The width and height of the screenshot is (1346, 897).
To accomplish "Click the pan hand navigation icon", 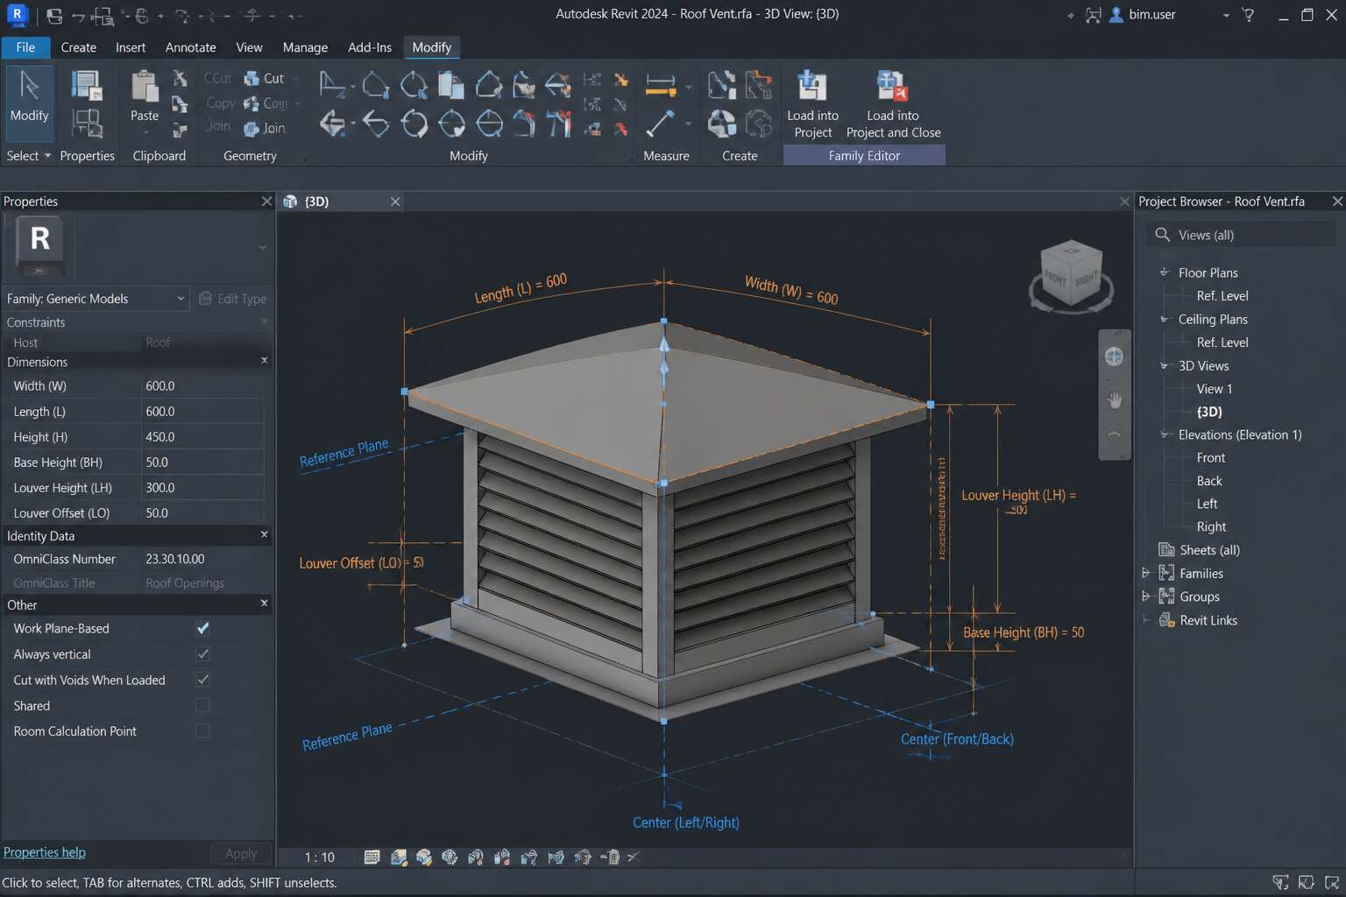I will tap(1114, 400).
